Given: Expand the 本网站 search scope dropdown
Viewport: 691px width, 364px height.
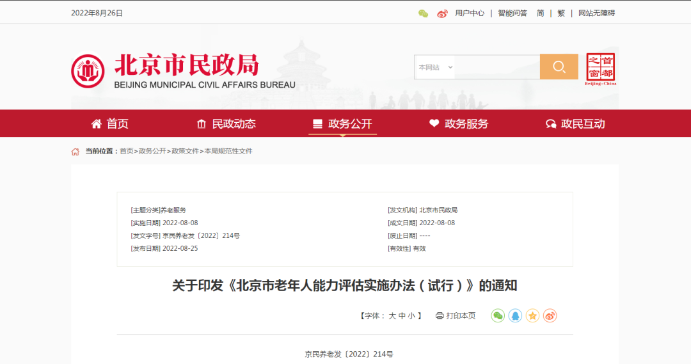Looking at the screenshot, I should coord(436,67).
